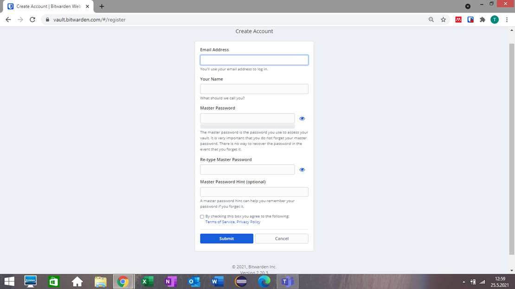Open Outlook from taskbar

pos(194,282)
